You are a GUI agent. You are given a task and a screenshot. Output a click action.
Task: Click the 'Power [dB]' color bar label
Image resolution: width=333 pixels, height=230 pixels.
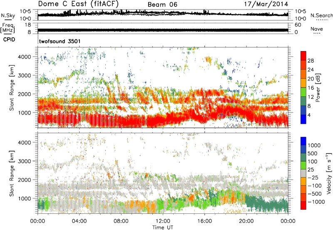point(318,88)
